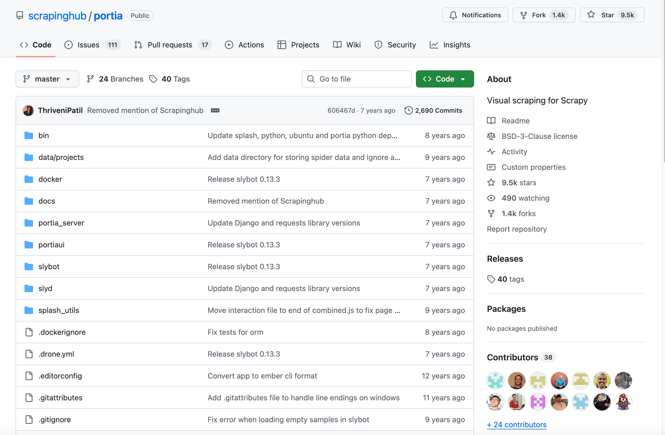Open the file search magnifier icon

pos(311,79)
